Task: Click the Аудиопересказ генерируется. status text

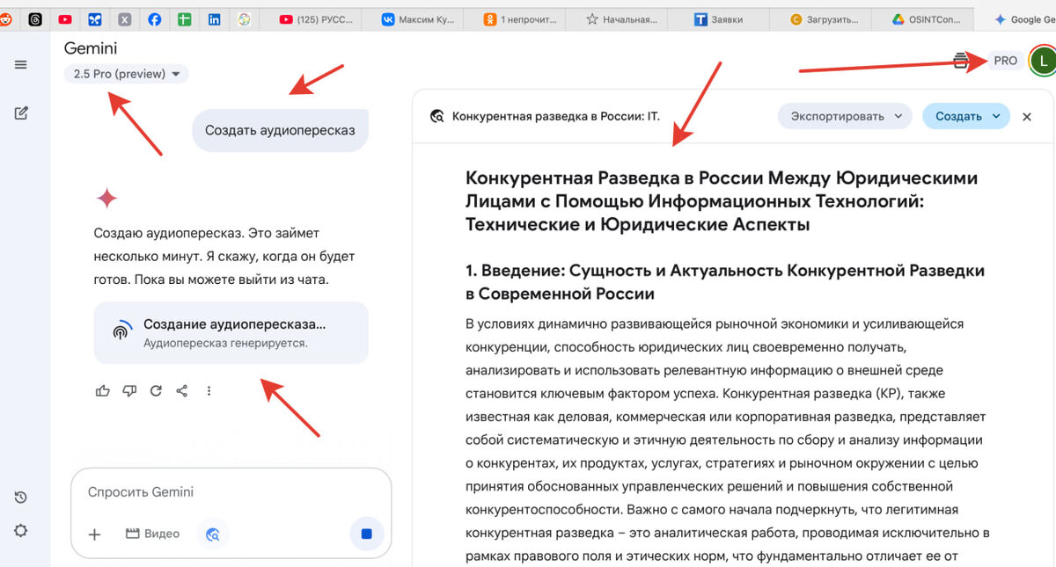Action: tap(225, 343)
